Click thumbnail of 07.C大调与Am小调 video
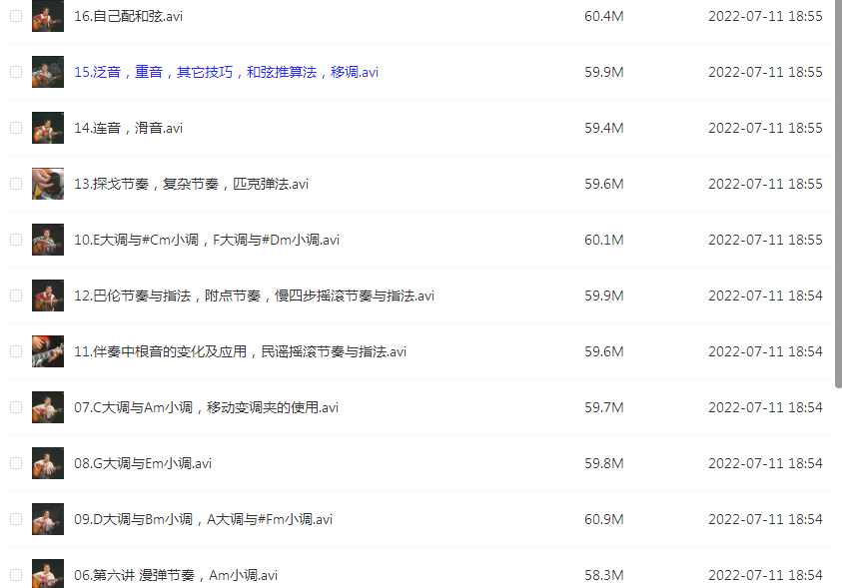Viewport: 842px width, 588px height. pyautogui.click(x=48, y=407)
